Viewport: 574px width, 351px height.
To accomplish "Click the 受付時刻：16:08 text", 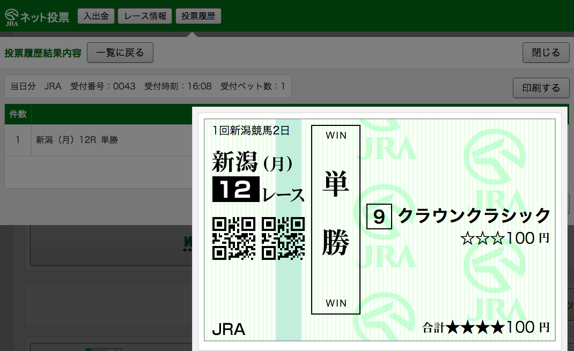I will point(178,86).
